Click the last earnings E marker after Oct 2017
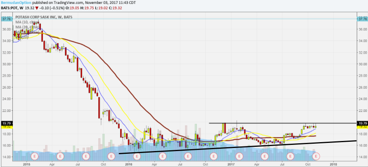 [316, 157]
